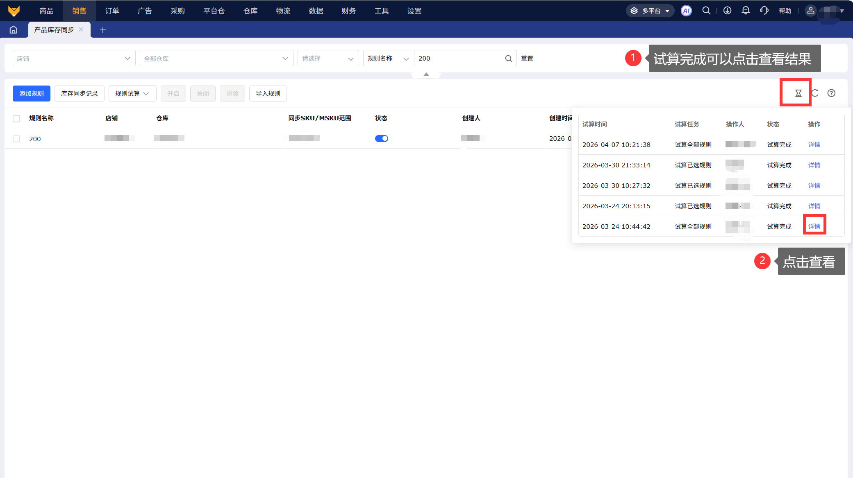Open the download center icon
This screenshot has height=478, width=853.
(x=727, y=11)
